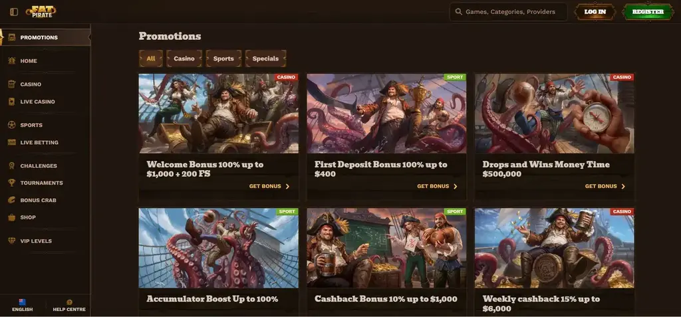Open the English language selector
Image resolution: width=681 pixels, height=317 pixels.
23,306
